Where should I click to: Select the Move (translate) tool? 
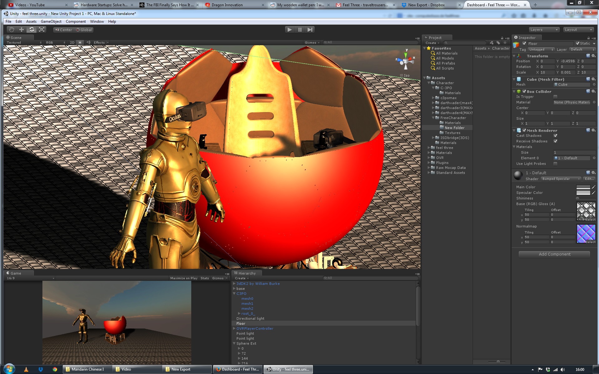click(22, 30)
